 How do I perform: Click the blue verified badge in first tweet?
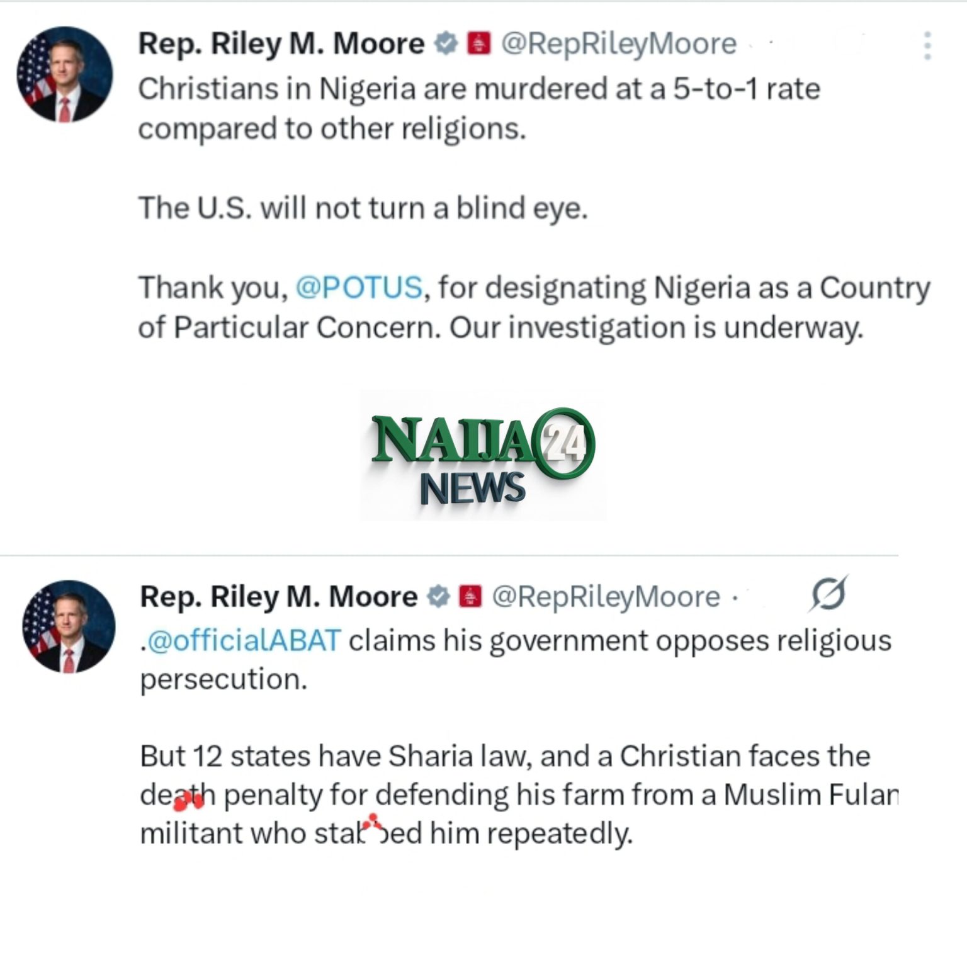[x=446, y=44]
